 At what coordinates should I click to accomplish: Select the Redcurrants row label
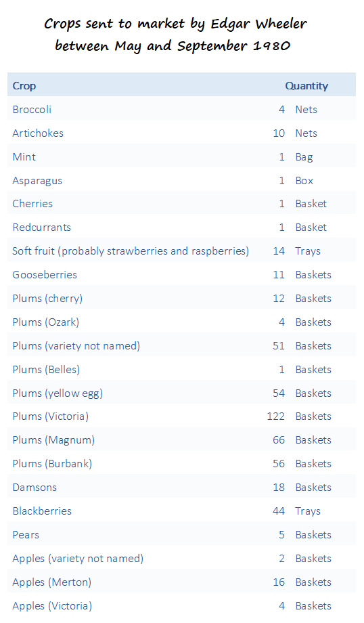[x=42, y=228]
